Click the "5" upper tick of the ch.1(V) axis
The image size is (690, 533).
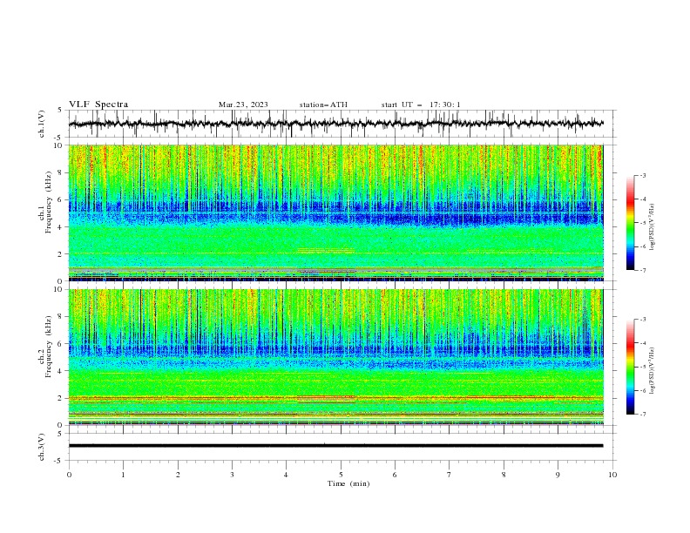(x=61, y=110)
